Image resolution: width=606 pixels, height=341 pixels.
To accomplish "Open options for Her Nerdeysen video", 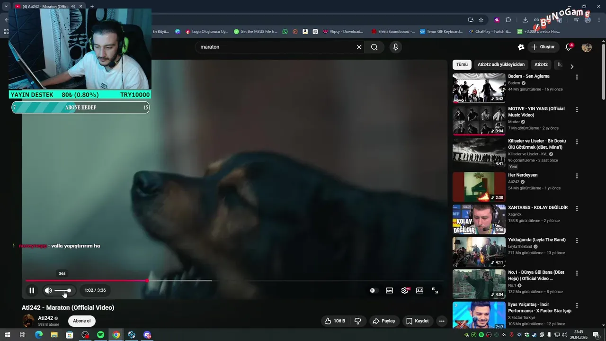I will pyautogui.click(x=577, y=176).
